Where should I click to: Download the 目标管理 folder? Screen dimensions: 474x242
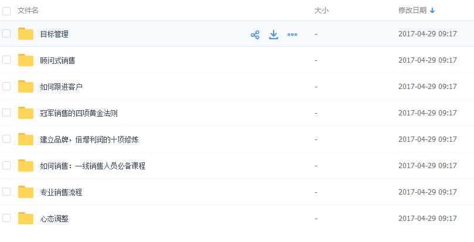[274, 35]
